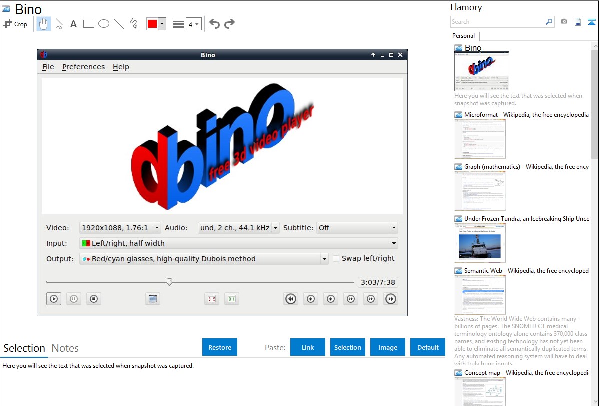Activate the hand pan tool

[44, 24]
